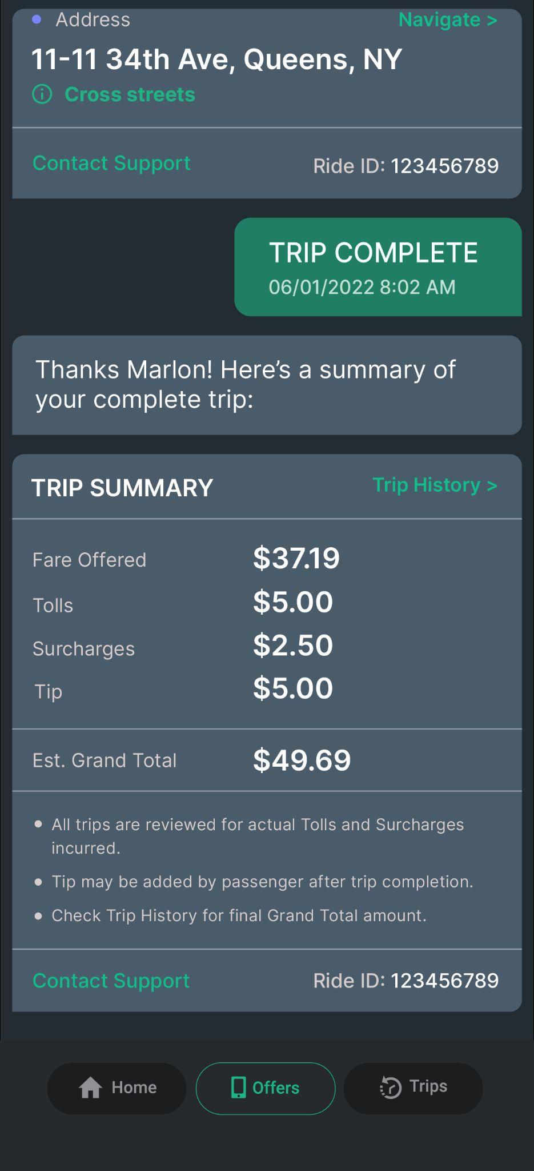Switch to the Trips tab
This screenshot has width=534, height=1171.
tap(413, 1088)
